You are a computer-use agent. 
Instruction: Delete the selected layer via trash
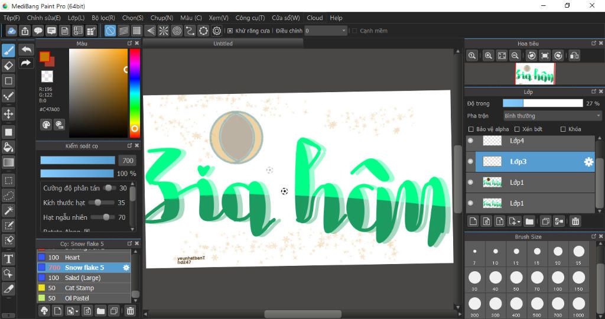tap(575, 222)
